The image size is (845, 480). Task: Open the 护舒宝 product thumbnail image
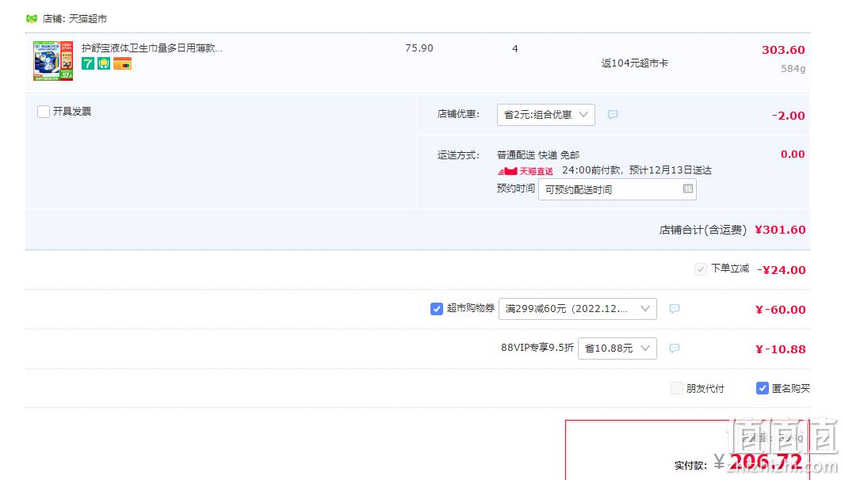tap(53, 61)
